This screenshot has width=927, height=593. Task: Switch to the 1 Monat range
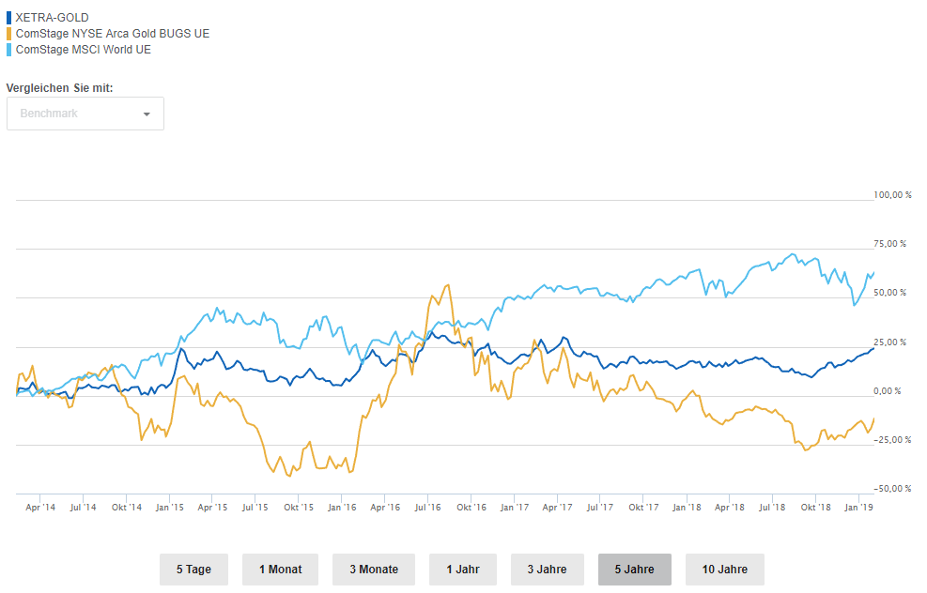tap(280, 570)
